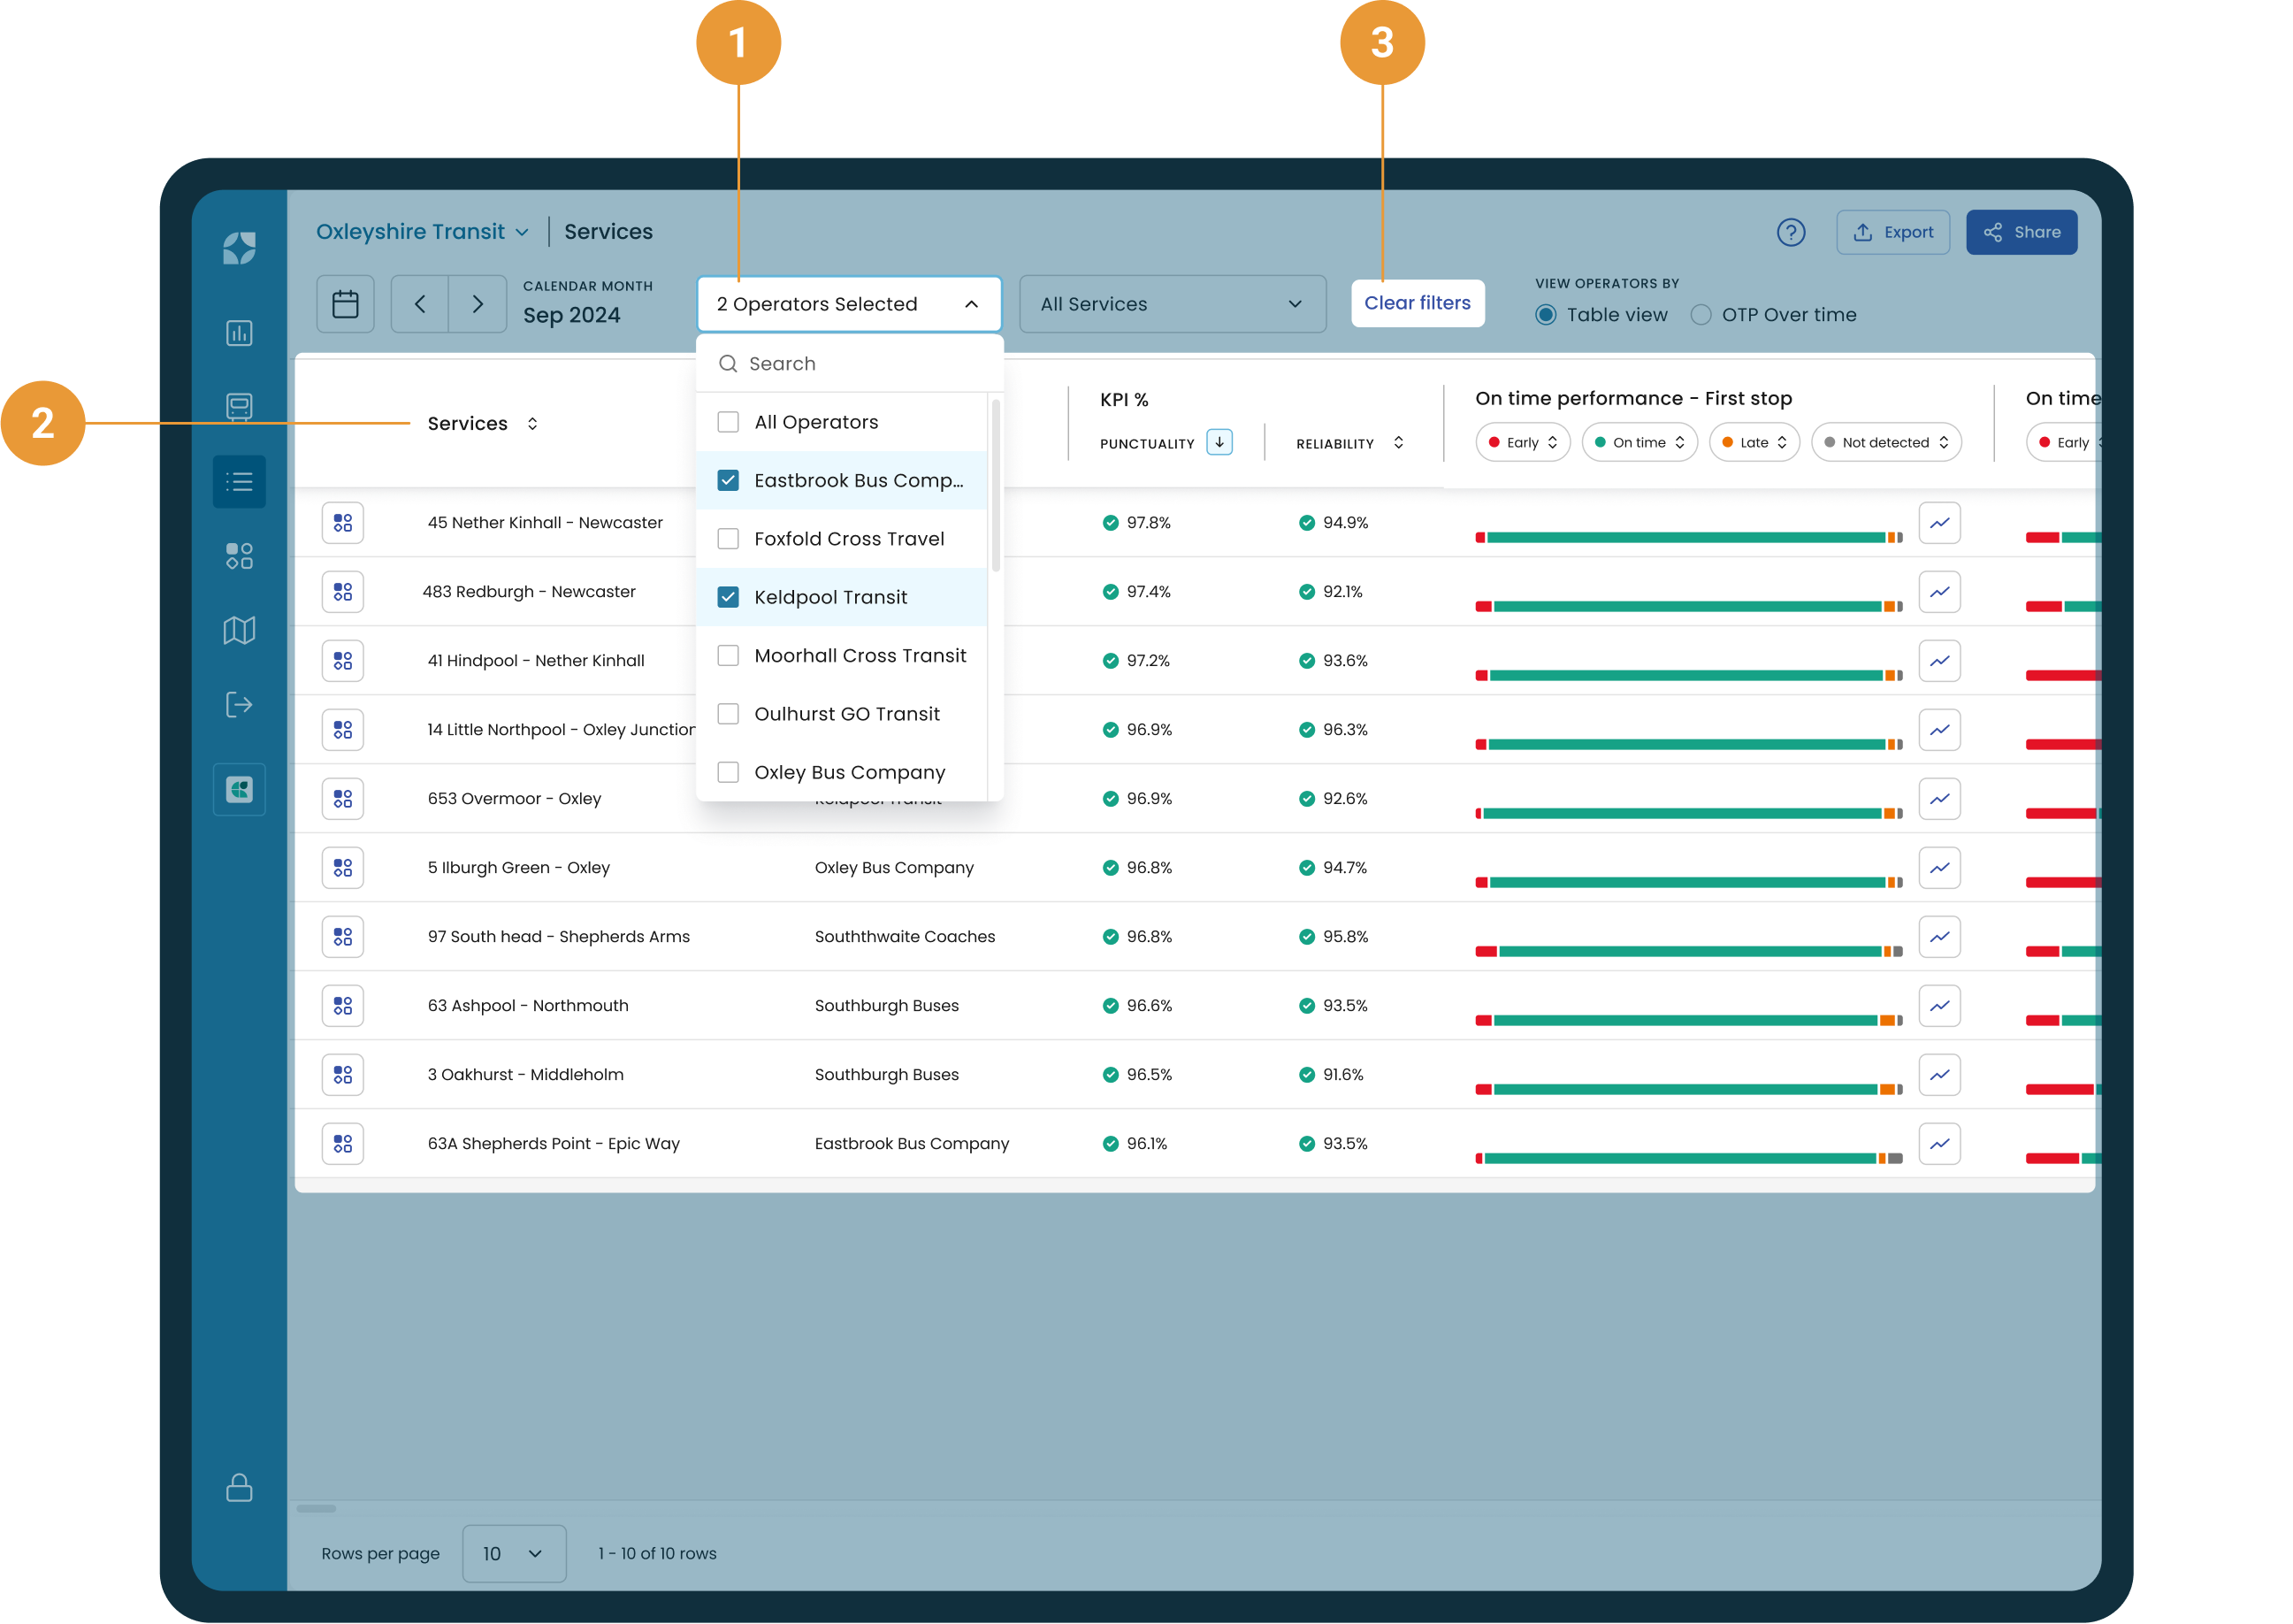
Task: Sort first stop Late pill
Action: (1754, 442)
